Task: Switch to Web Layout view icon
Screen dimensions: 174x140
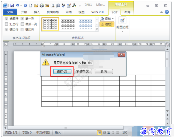Action: point(108,133)
